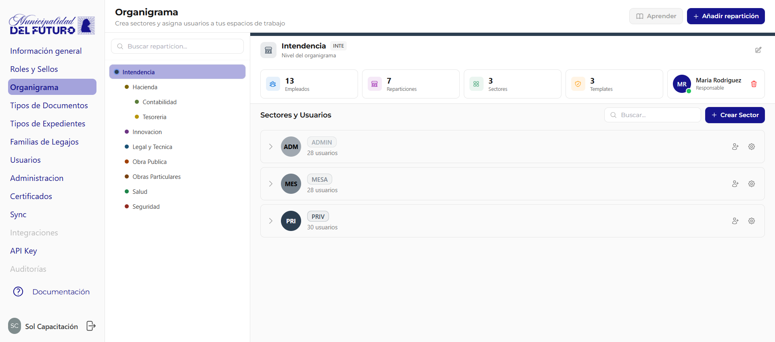The width and height of the screenshot is (775, 342).
Task: Click the purple dot next to Innovacion
Action: click(127, 132)
